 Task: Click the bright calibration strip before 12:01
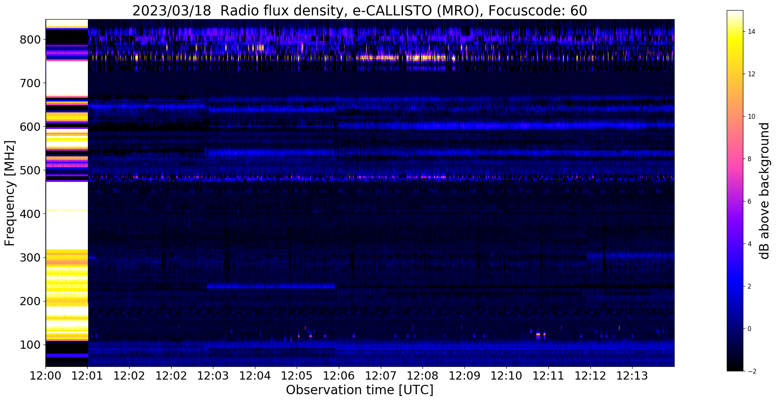click(67, 193)
